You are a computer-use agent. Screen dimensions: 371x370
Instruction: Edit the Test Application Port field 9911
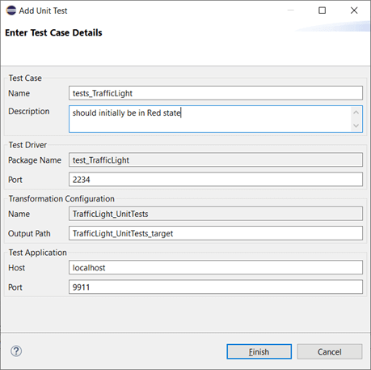tap(216, 287)
